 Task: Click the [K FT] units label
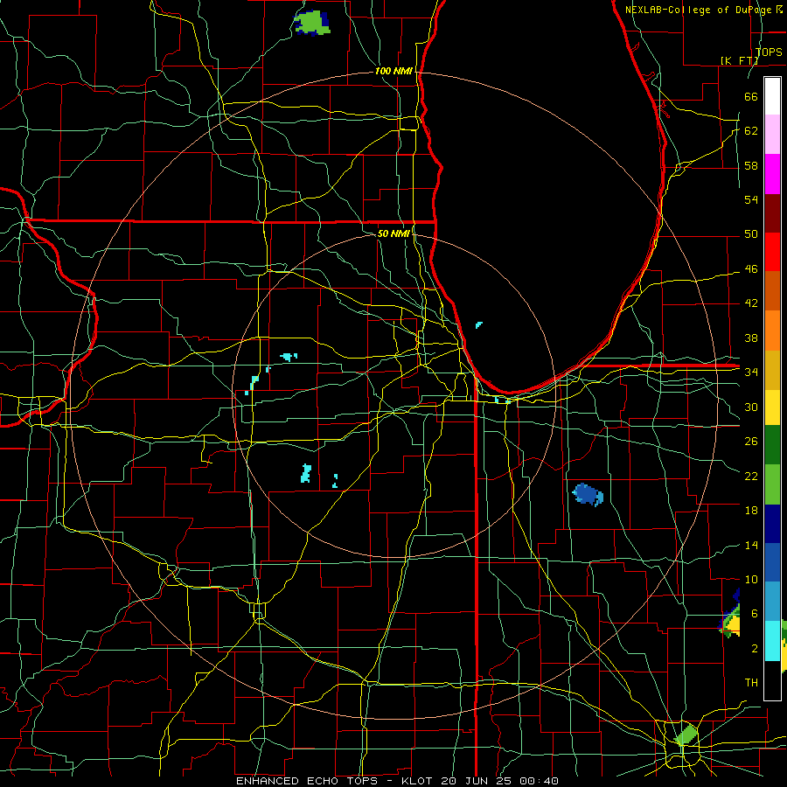pyautogui.click(x=739, y=60)
